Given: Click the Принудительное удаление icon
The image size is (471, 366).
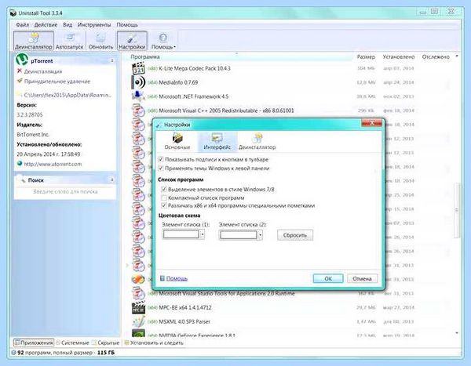Looking at the screenshot, I should point(20,81).
